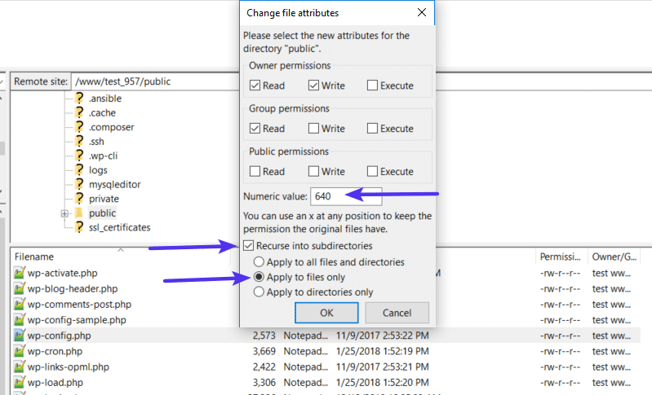Click the ssl_certificates folder icon
Viewport: 652px width, 395px height.
(x=79, y=227)
